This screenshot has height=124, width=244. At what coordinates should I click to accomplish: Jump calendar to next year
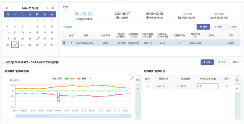coord(53,8)
